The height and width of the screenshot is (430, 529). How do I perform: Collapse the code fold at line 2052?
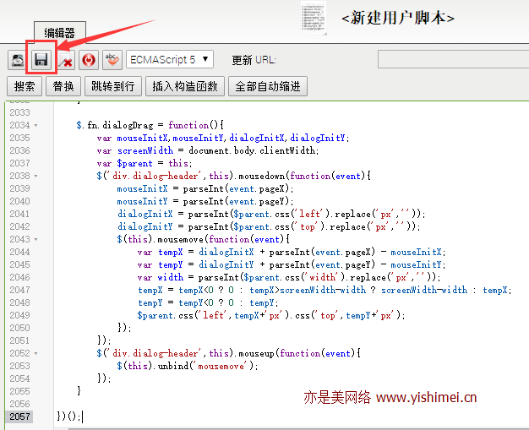click(x=35, y=353)
